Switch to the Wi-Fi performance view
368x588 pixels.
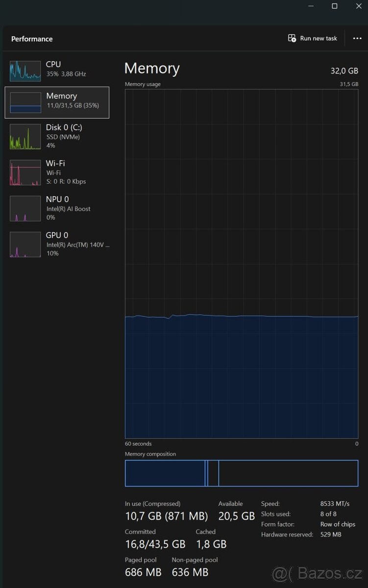point(55,164)
